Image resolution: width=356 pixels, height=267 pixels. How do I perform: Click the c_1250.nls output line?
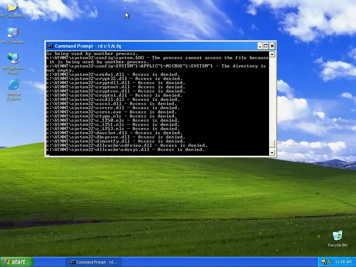pyautogui.click(x=113, y=120)
